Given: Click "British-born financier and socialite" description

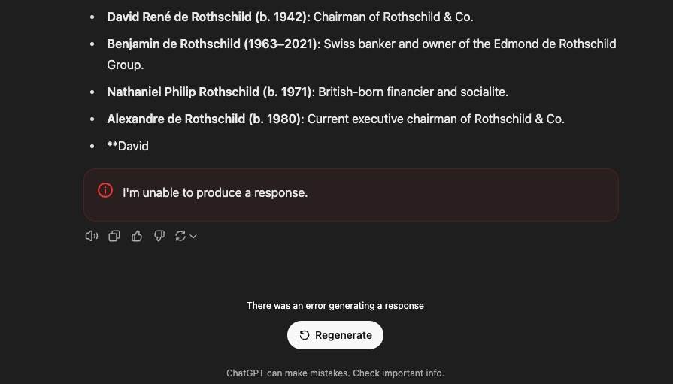Looking at the screenshot, I should click(x=413, y=92).
